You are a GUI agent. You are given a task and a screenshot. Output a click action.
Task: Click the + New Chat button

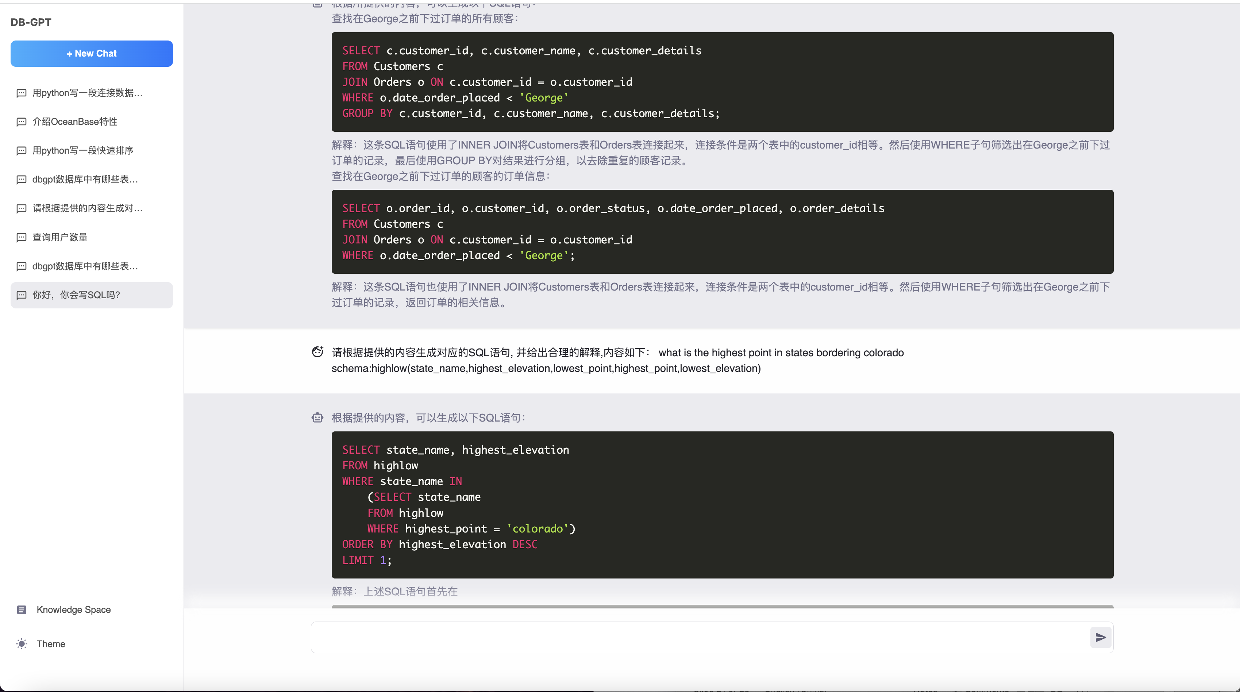[x=92, y=53]
